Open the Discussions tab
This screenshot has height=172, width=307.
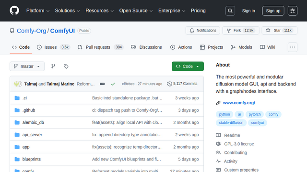pyautogui.click(x=146, y=47)
